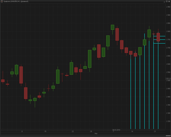Click the 2 900 price axis label

(x=168, y=15)
